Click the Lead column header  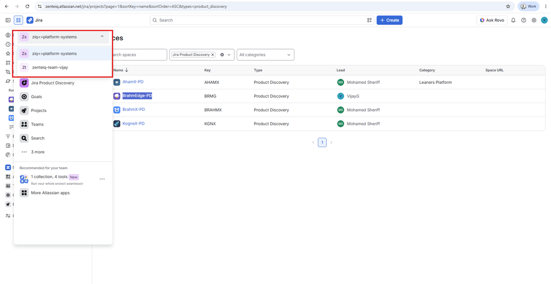[x=340, y=70]
